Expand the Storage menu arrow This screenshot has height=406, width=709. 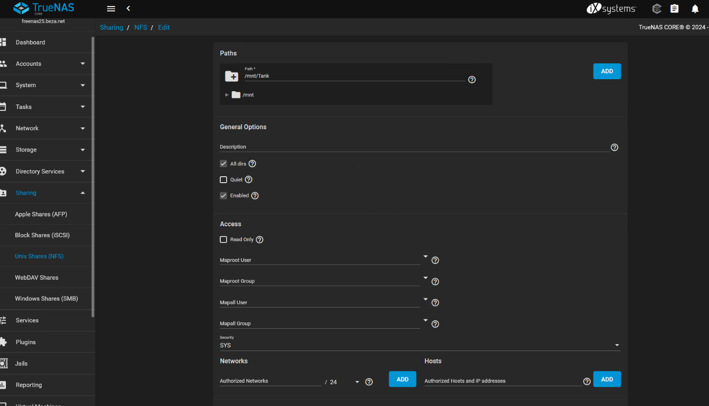point(83,150)
